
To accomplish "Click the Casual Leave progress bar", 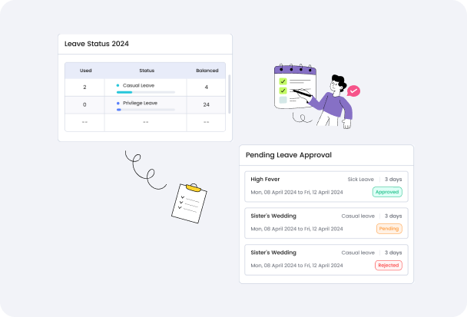I will click(145, 92).
